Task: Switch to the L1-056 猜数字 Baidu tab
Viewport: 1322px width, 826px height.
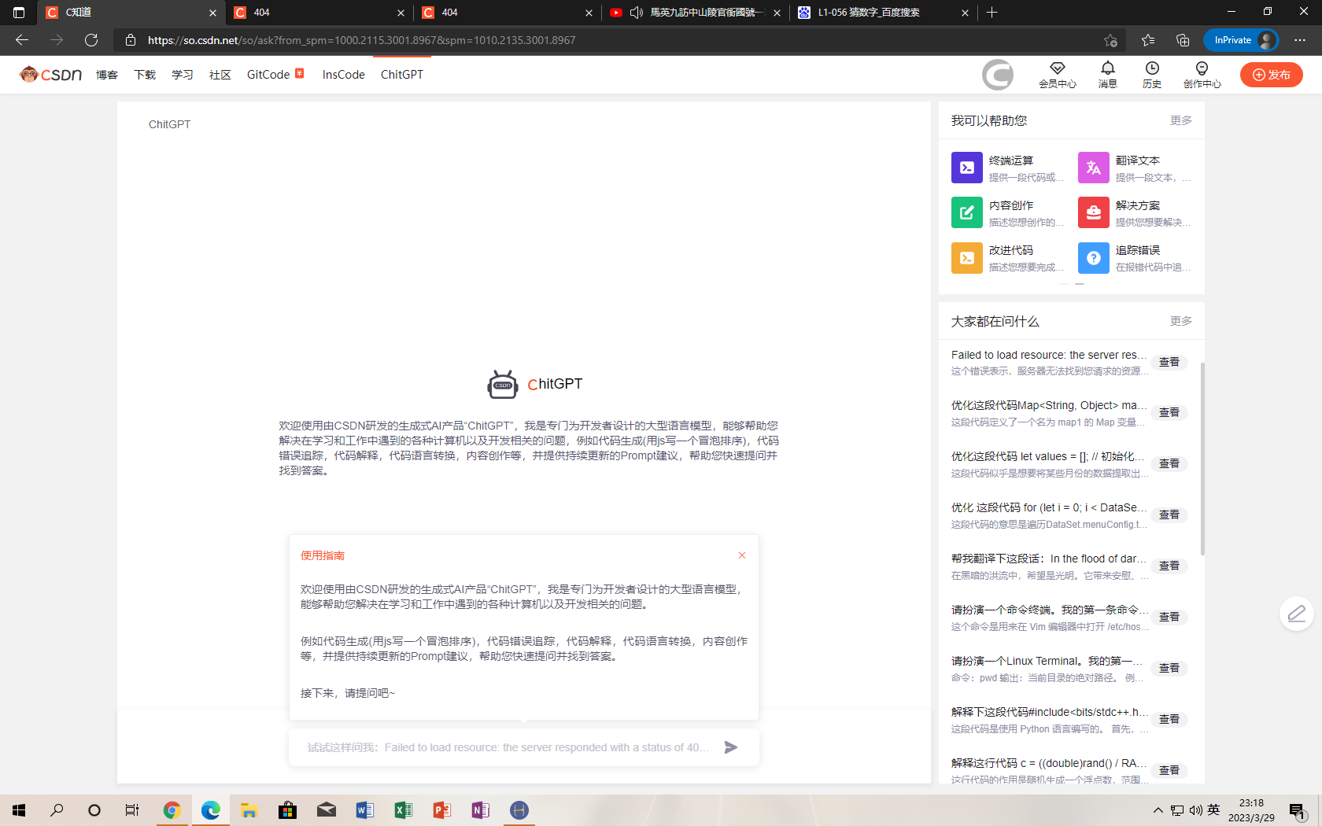Action: click(x=883, y=13)
